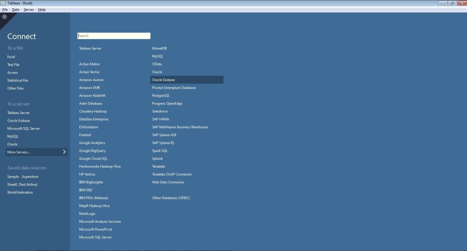
Task: Select Google Analytics connector
Action: (92, 143)
